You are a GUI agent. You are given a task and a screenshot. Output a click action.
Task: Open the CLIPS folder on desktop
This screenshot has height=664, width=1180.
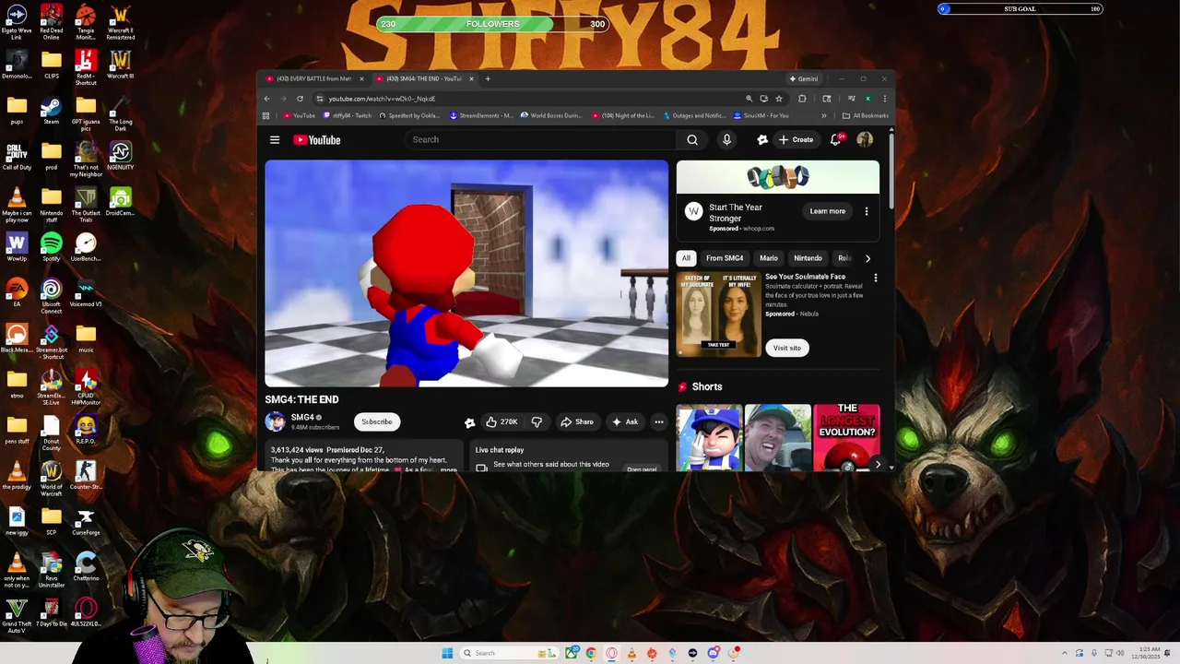pyautogui.click(x=52, y=65)
